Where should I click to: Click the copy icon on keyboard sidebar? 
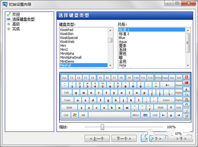pyautogui.click(x=186, y=94)
